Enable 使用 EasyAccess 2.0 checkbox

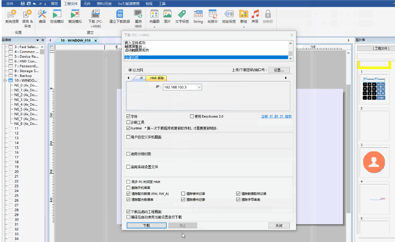click(192, 116)
